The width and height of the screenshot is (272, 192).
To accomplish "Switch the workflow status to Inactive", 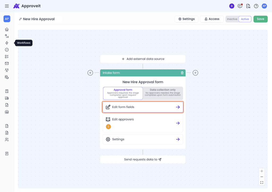I will (x=232, y=19).
